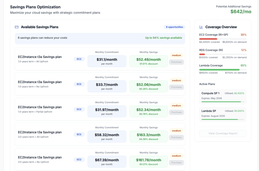Click the $31.97/month monthly commitment box
Screen dimensions: 259x171
tap(107, 111)
